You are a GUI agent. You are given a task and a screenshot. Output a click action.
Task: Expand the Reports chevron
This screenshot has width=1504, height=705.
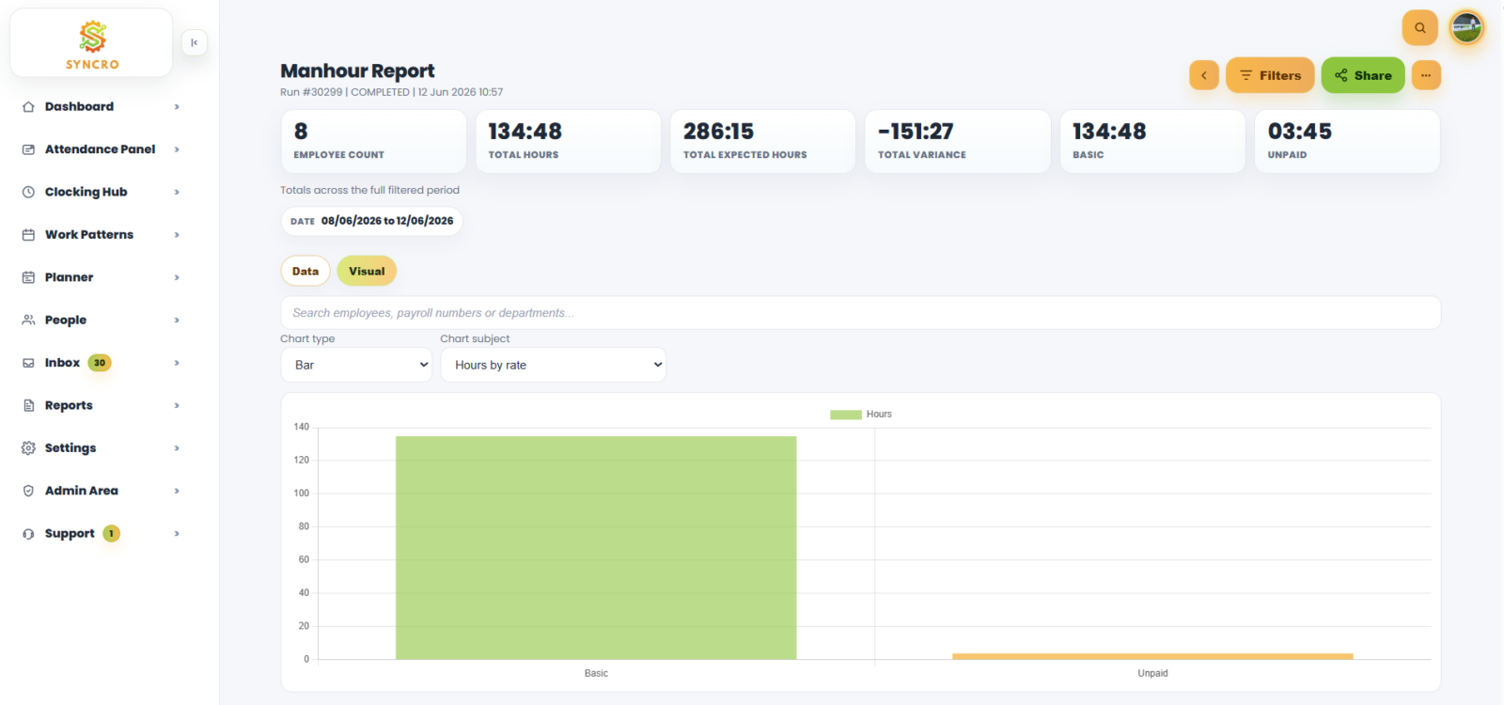click(x=177, y=405)
